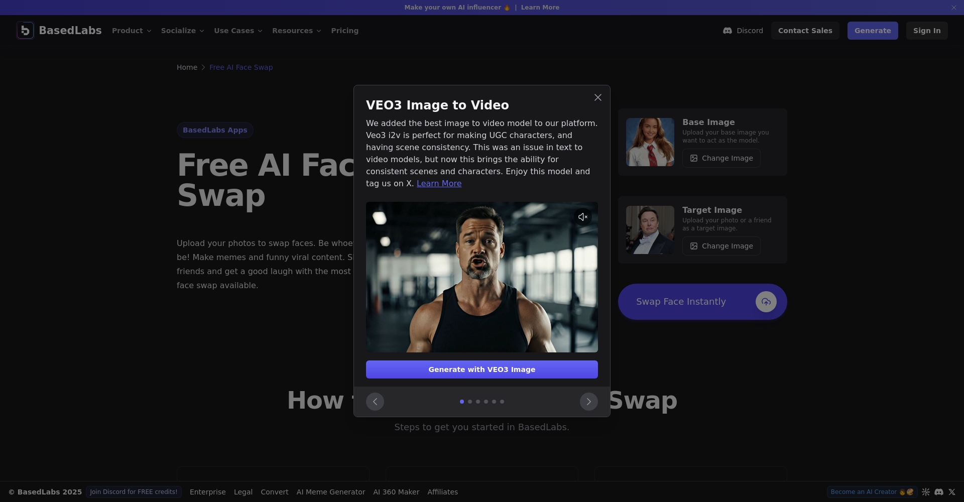Dismiss the top announcement banner

[953, 8]
